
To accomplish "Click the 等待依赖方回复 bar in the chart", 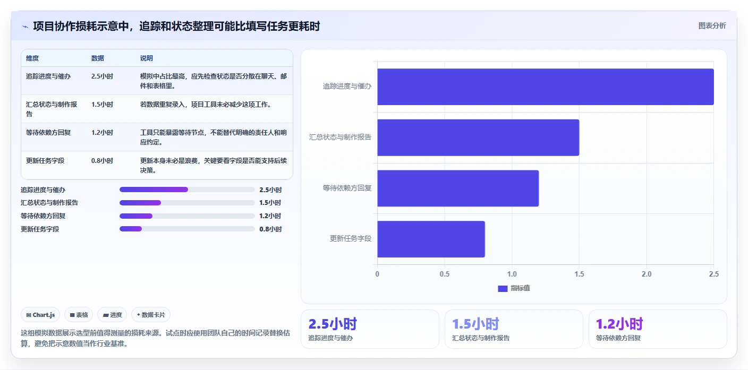I will click(x=458, y=188).
